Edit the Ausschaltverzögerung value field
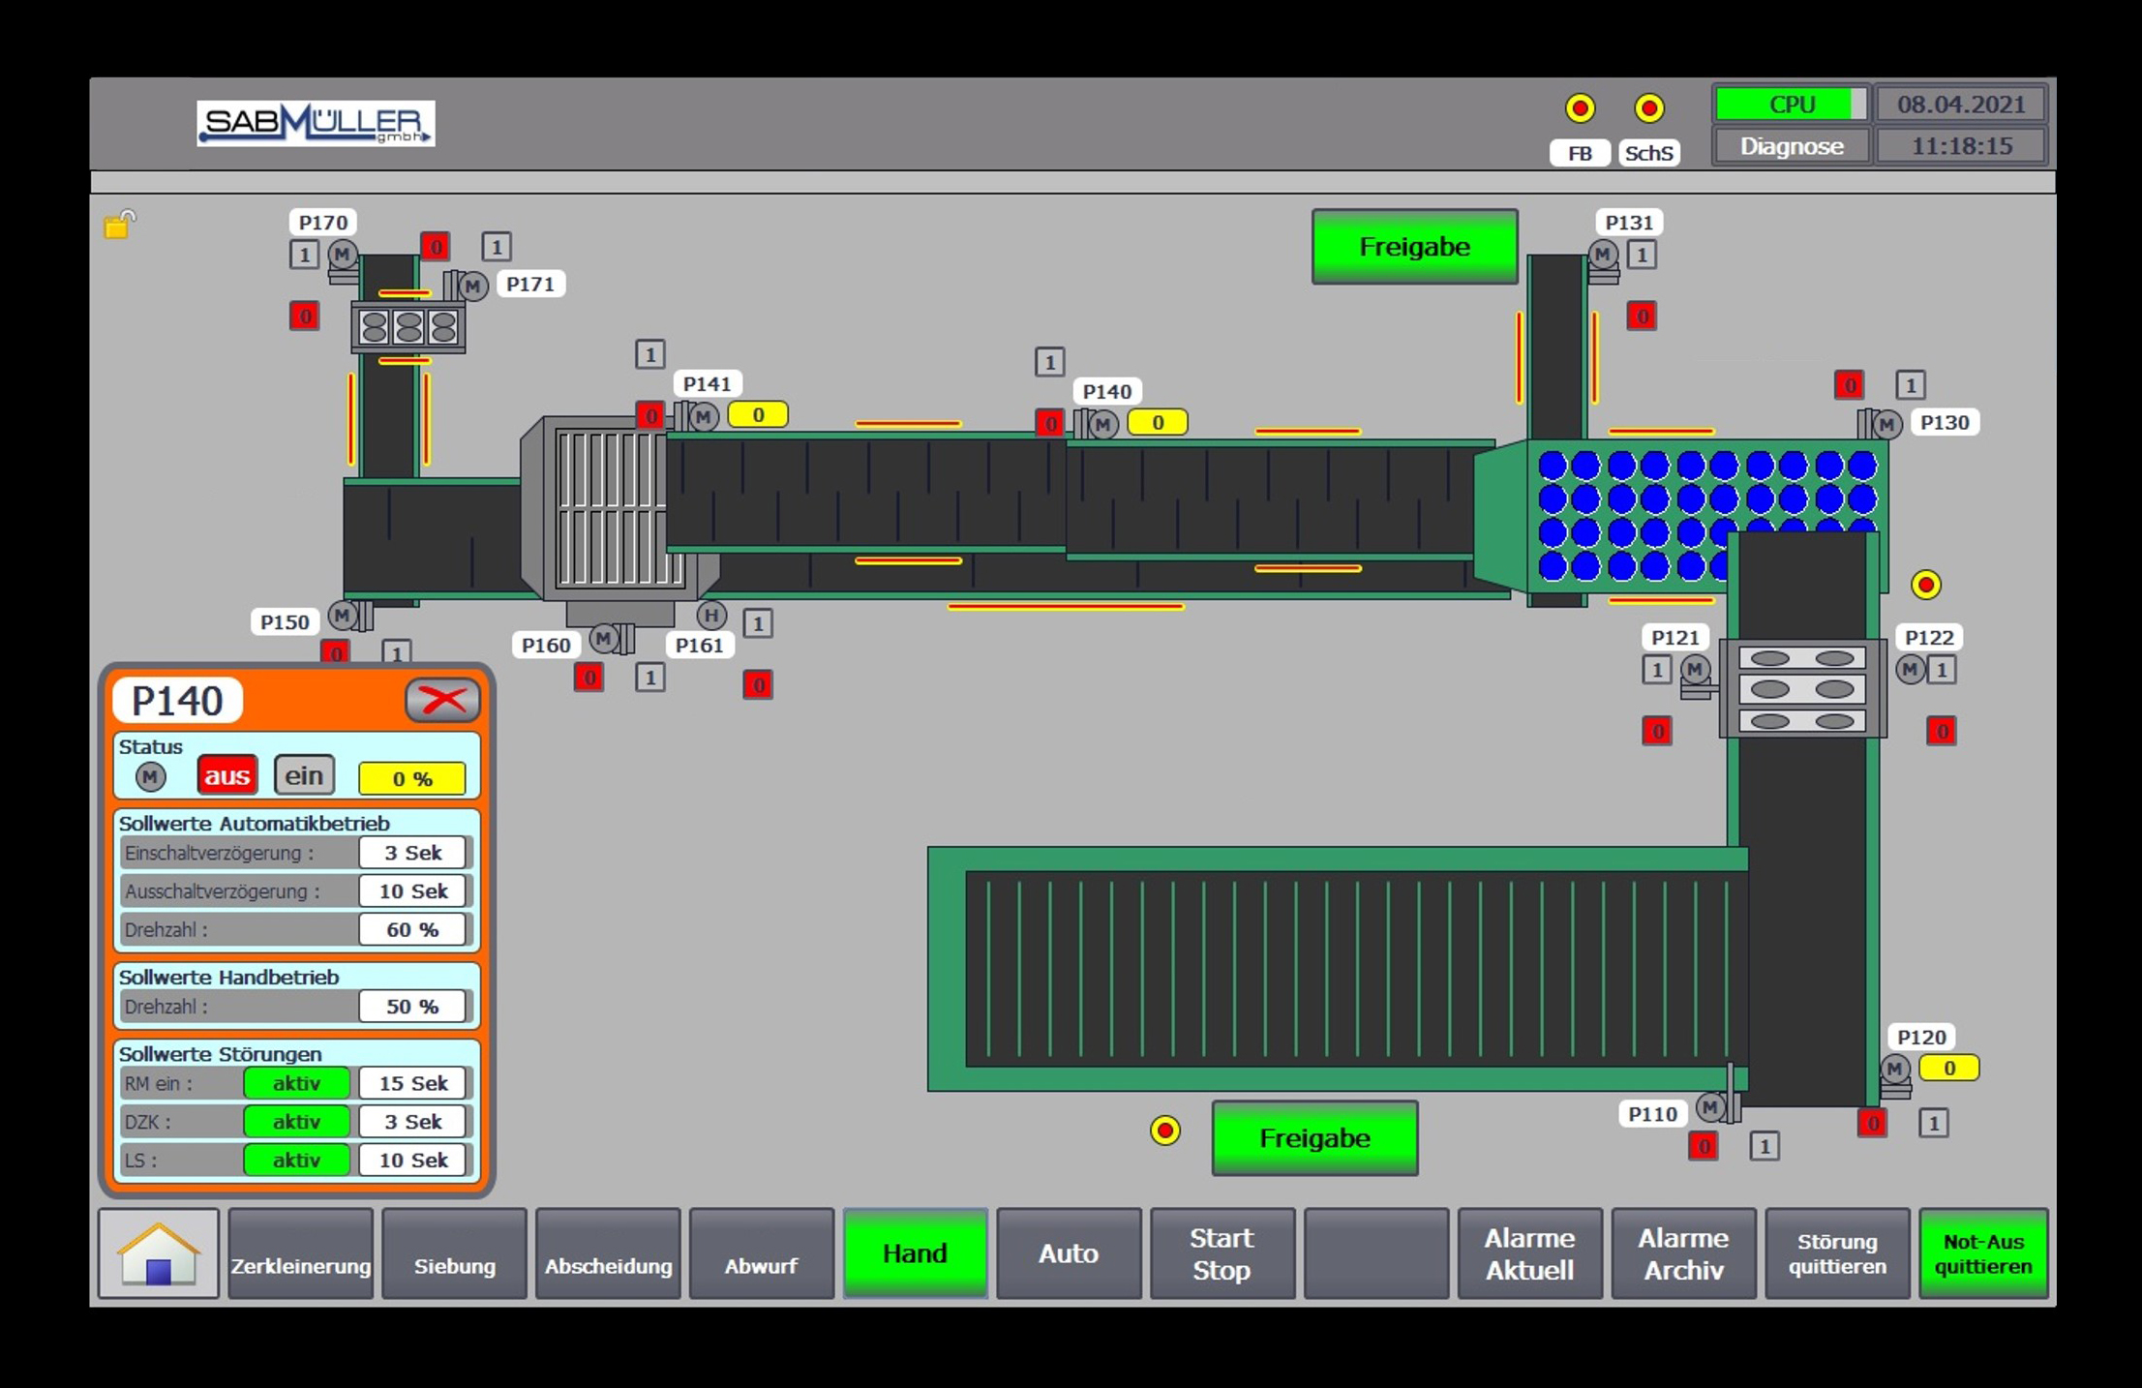Screen dimensions: 2142x1388 point(413,891)
